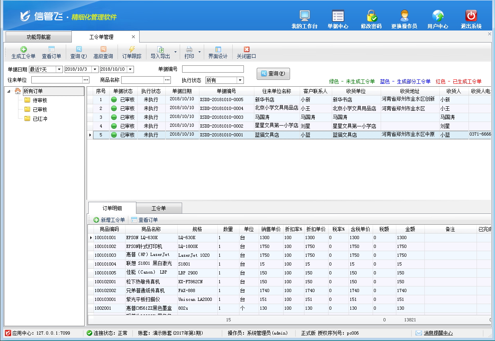Click the 单据编号 input field
The width and height of the screenshot is (495, 341).
(x=213, y=69)
